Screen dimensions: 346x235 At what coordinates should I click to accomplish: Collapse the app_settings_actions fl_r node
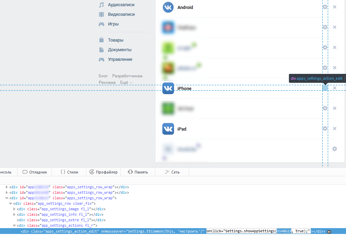[14, 225]
